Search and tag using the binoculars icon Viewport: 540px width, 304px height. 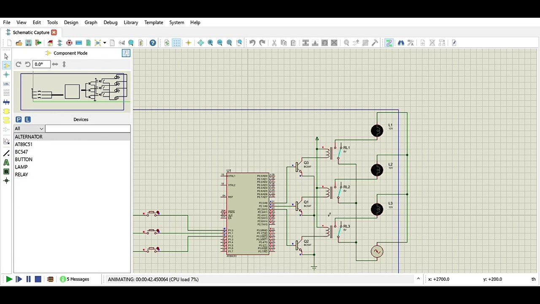point(401,43)
